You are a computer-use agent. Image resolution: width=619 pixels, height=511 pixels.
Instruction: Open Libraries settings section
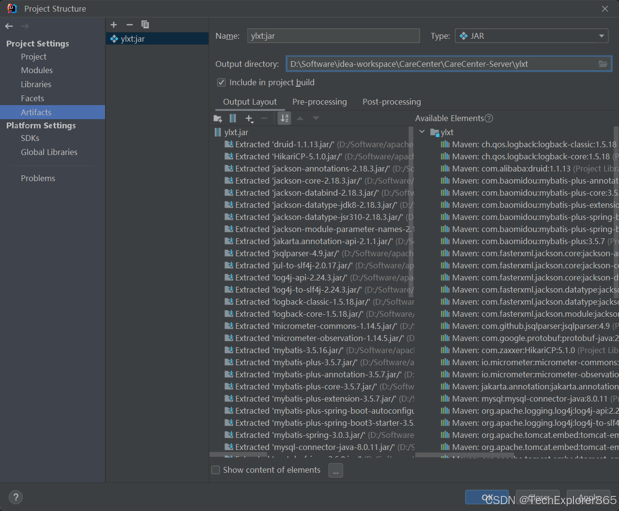[x=36, y=84]
